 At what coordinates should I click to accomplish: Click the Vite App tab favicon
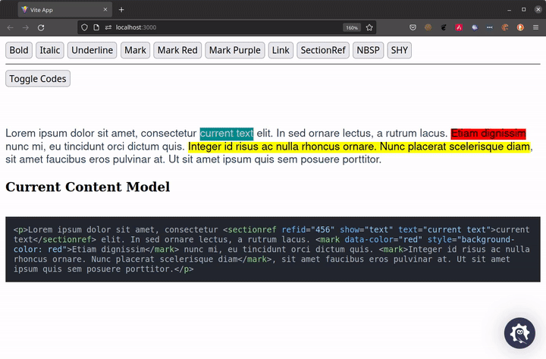24,10
